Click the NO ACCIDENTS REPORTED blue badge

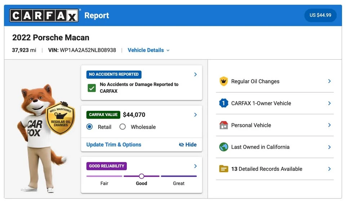click(x=114, y=74)
